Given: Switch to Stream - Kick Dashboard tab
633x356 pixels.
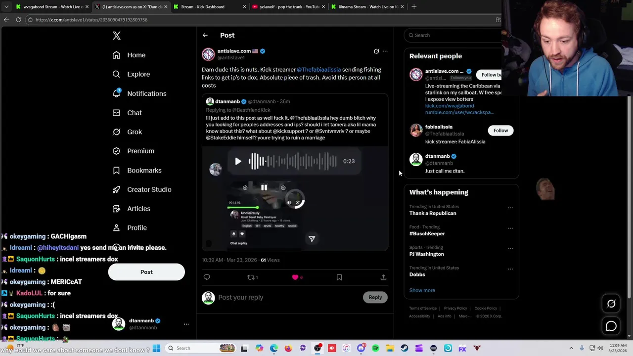Looking at the screenshot, I should pyautogui.click(x=210, y=6).
